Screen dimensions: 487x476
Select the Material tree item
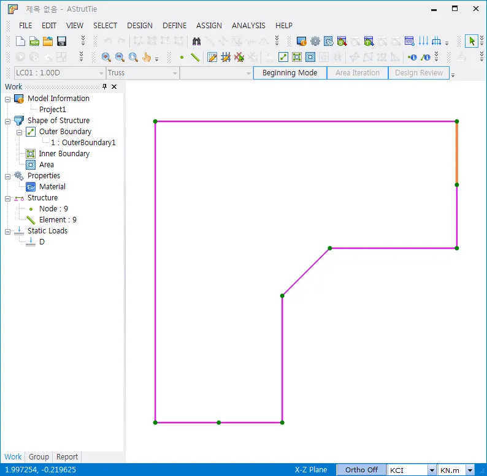pos(52,186)
